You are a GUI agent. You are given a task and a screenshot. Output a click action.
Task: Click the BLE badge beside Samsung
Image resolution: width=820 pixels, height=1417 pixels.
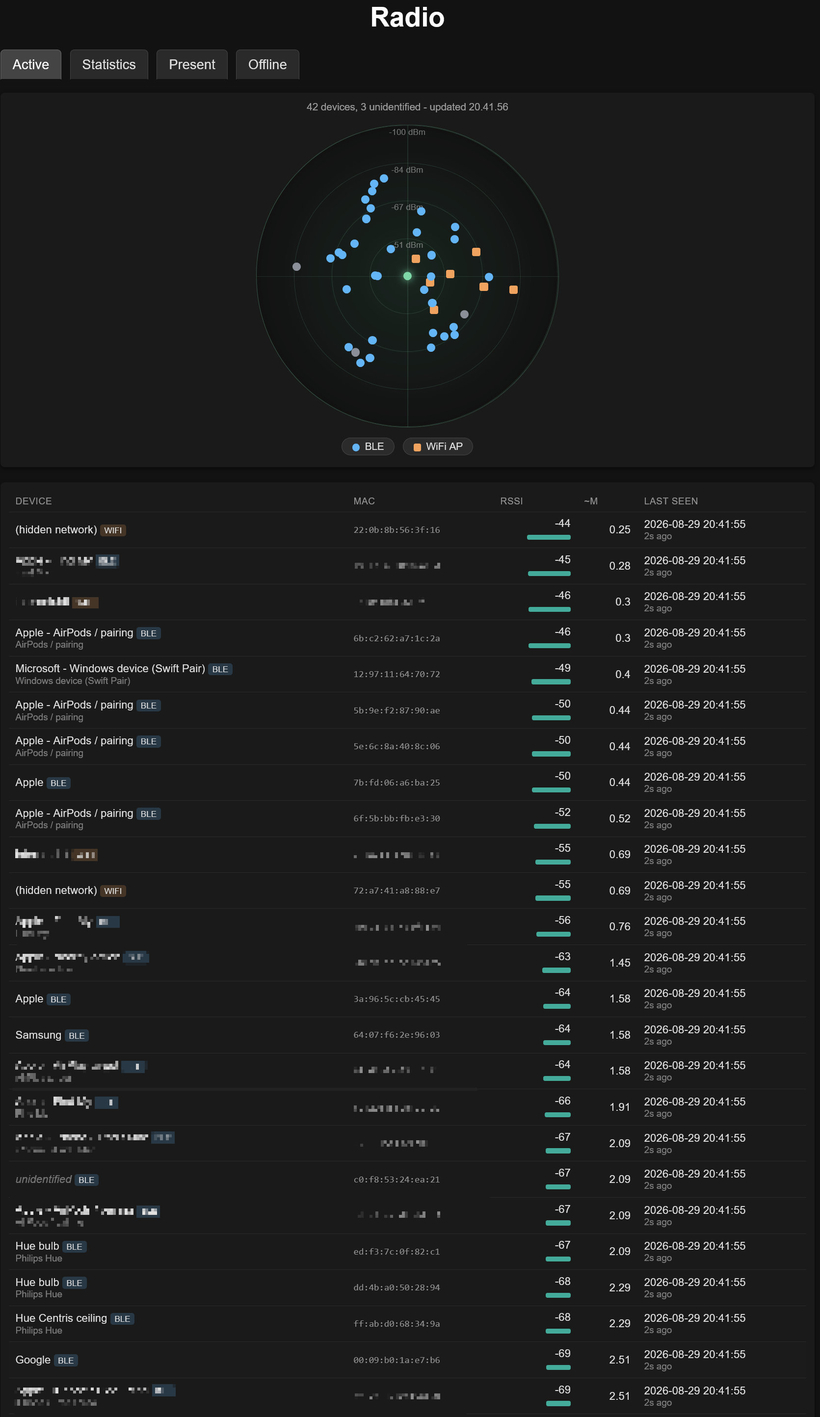tap(77, 1036)
